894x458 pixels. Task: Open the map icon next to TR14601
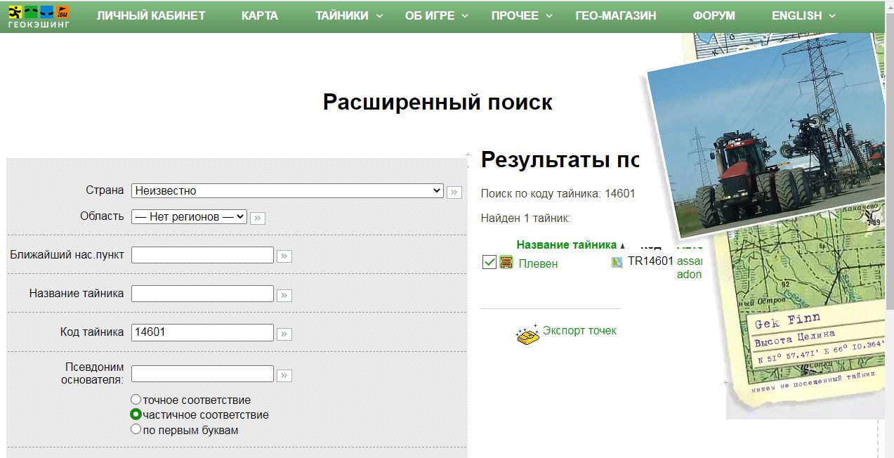point(617,262)
